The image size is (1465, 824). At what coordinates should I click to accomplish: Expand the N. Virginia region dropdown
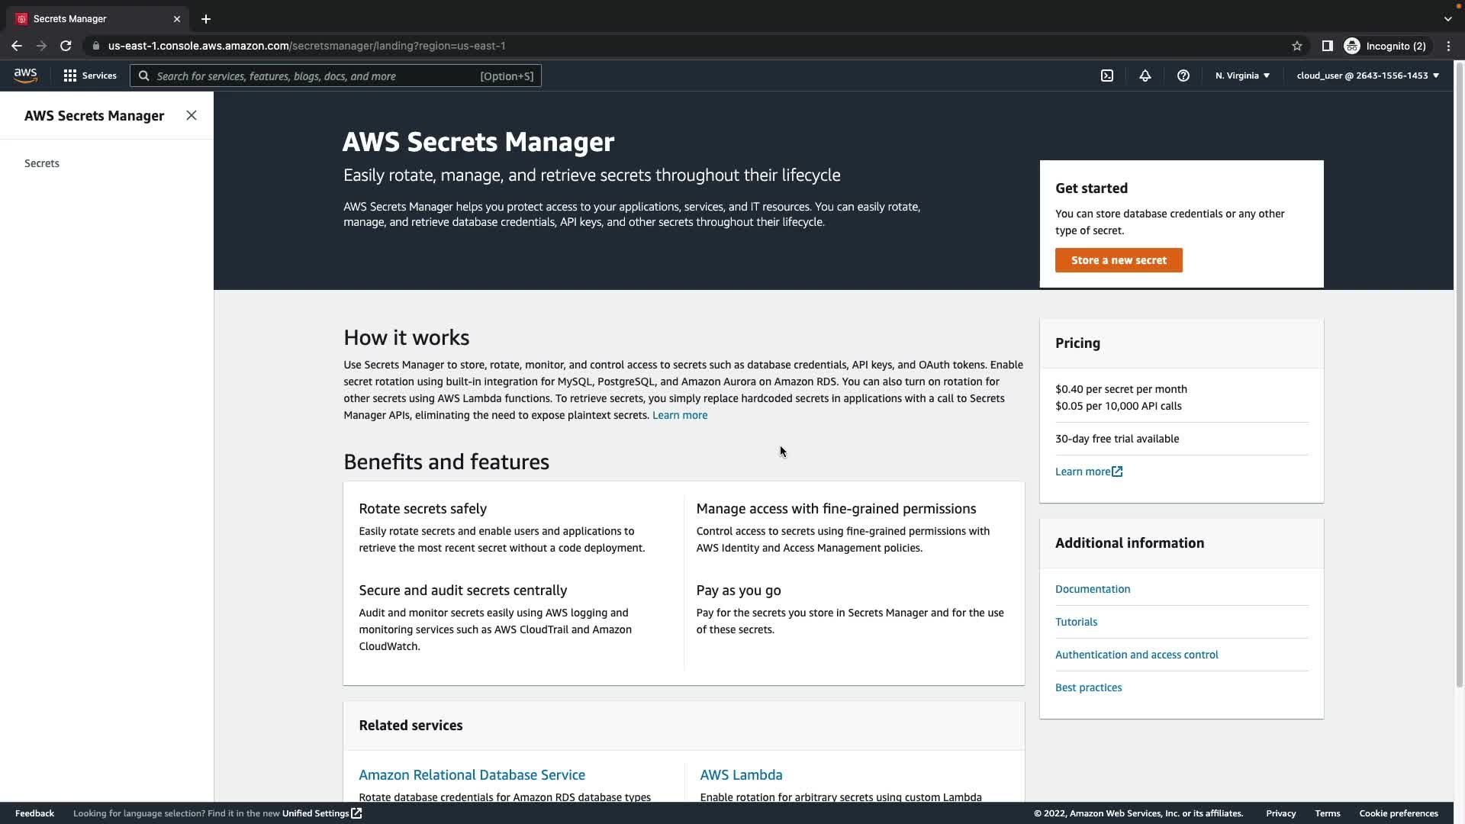[x=1242, y=76]
